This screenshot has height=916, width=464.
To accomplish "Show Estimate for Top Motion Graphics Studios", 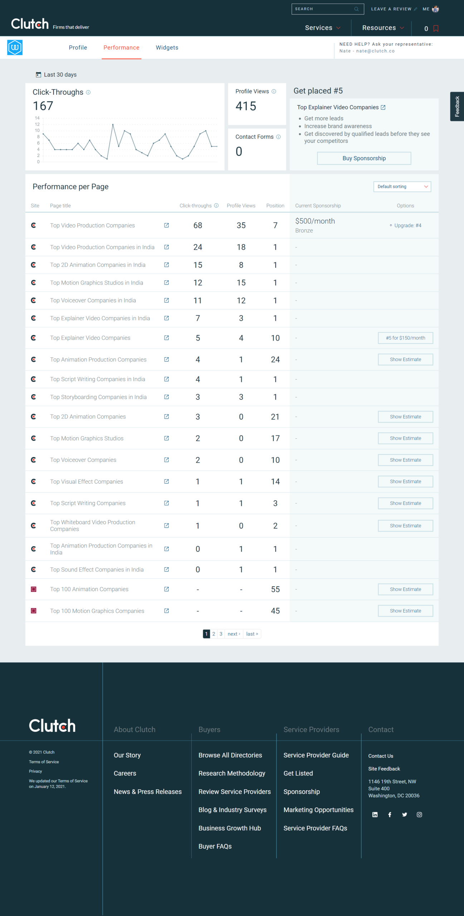I will click(405, 438).
